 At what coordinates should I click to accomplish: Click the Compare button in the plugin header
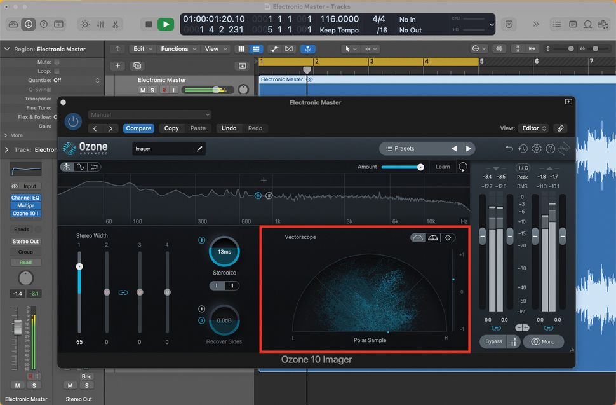tap(138, 128)
